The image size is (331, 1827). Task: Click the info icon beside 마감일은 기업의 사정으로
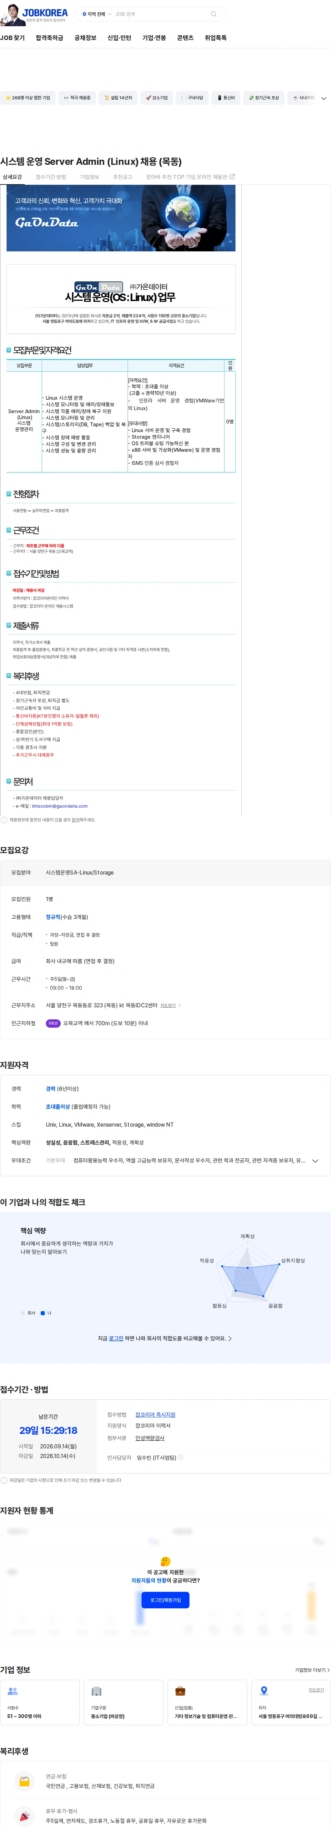[4, 1480]
